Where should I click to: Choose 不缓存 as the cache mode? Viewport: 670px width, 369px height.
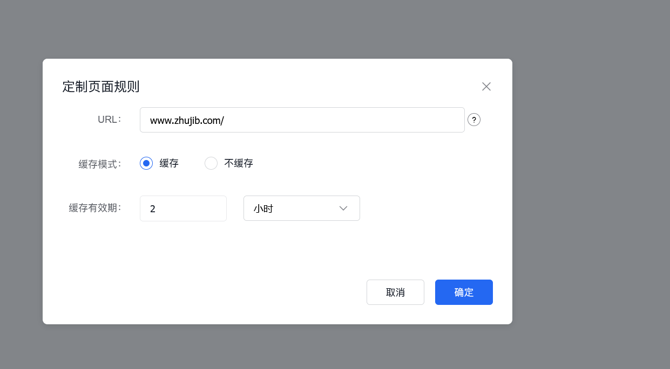211,163
